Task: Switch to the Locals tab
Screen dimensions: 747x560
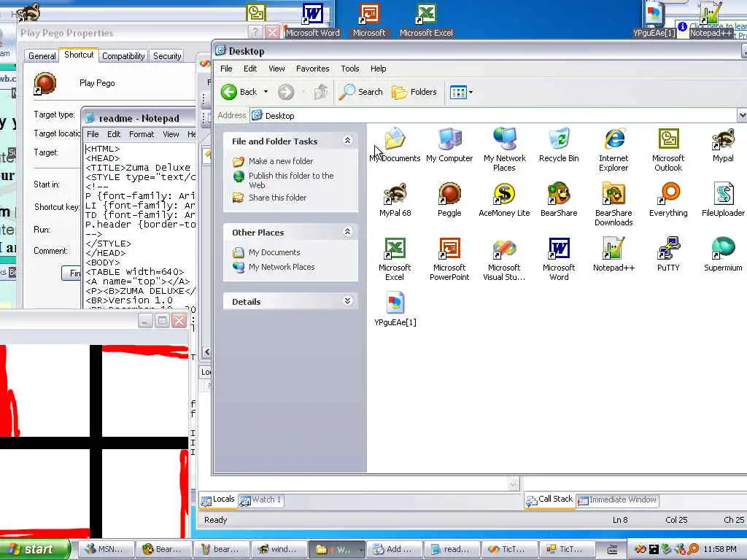Action: [218, 499]
